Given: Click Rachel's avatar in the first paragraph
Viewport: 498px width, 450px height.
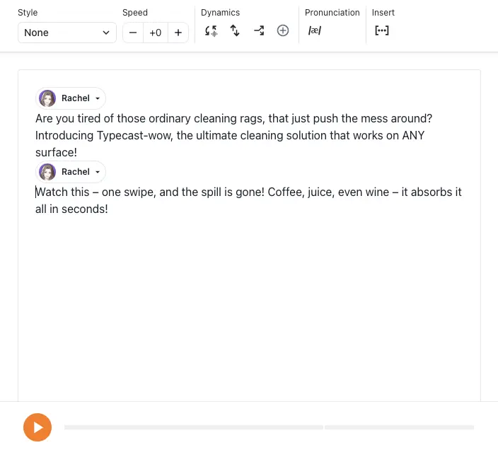Looking at the screenshot, I should (47, 98).
